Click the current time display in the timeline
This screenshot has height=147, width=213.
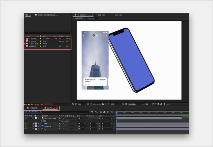(x=31, y=111)
